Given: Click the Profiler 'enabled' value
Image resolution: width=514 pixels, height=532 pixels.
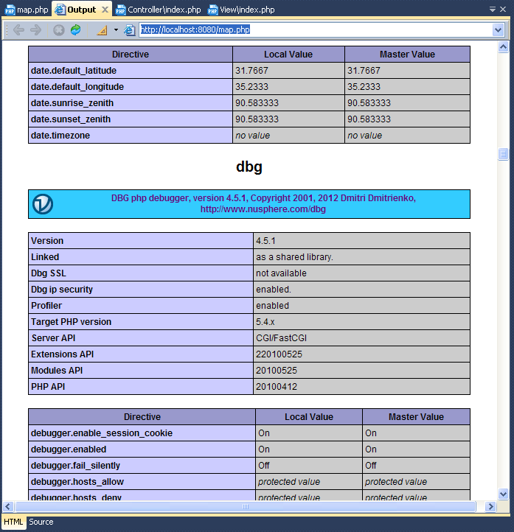Looking at the screenshot, I should (x=272, y=306).
